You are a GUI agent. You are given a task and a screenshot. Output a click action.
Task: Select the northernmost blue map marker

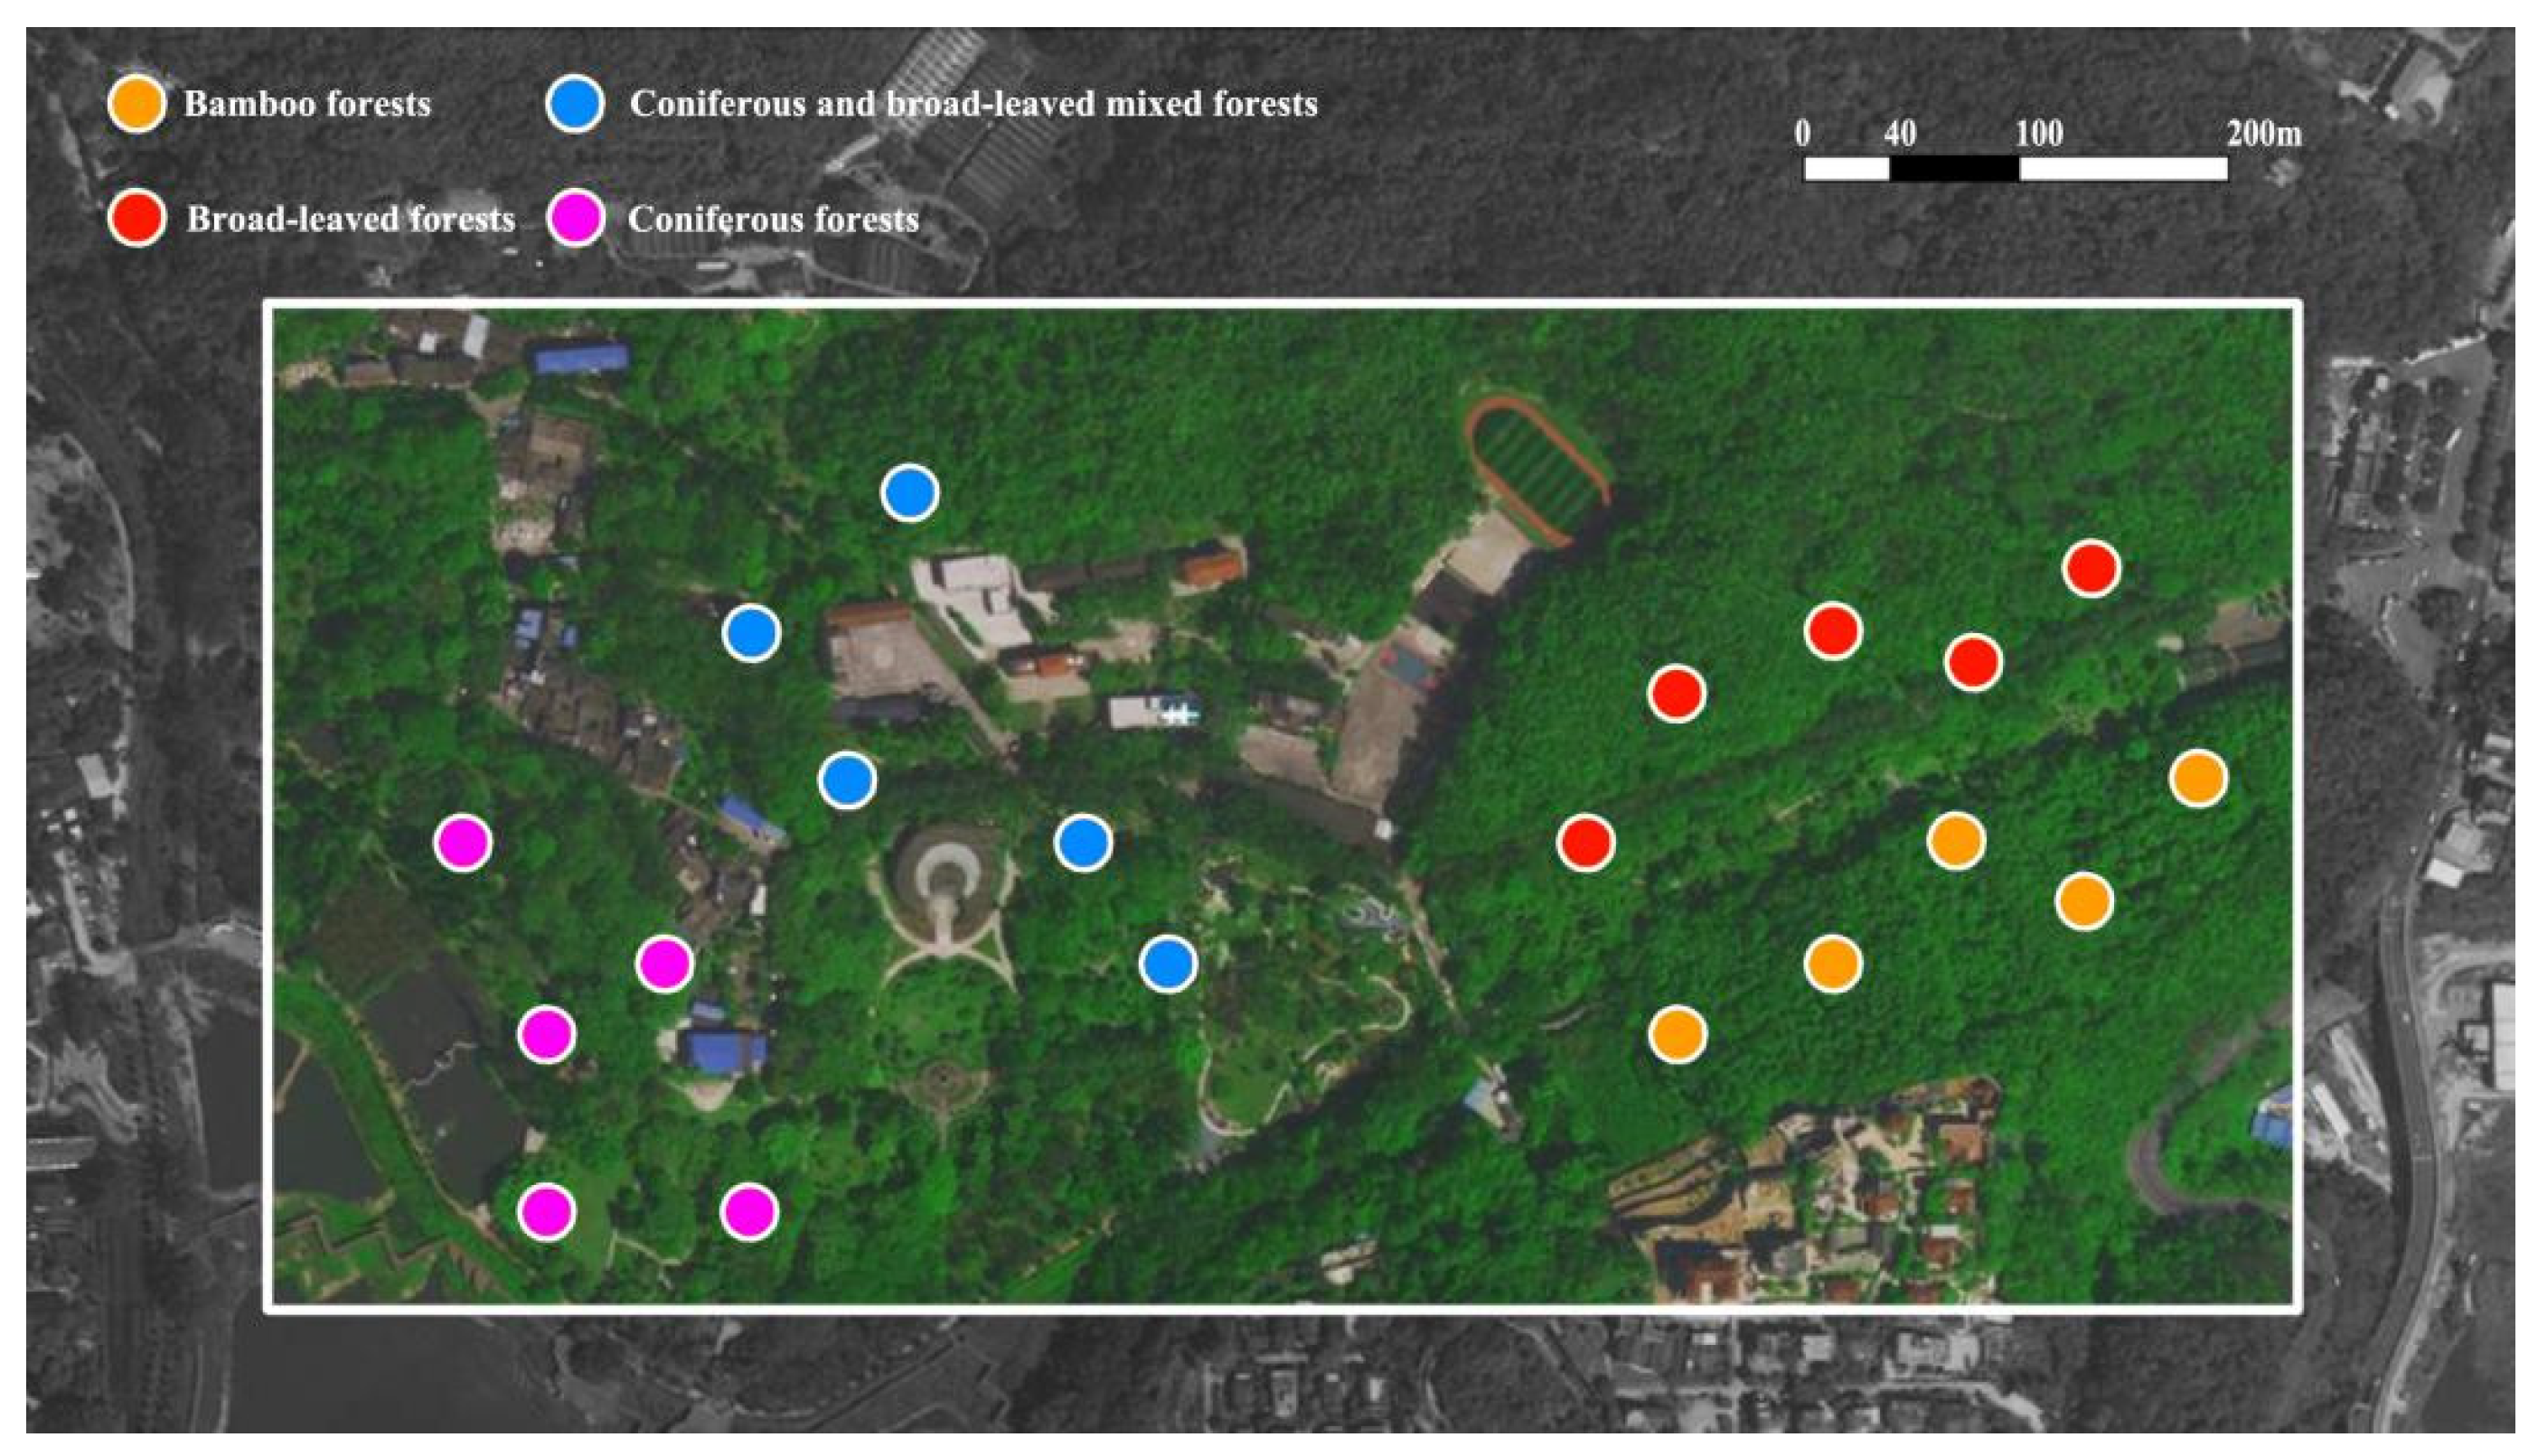tap(909, 493)
